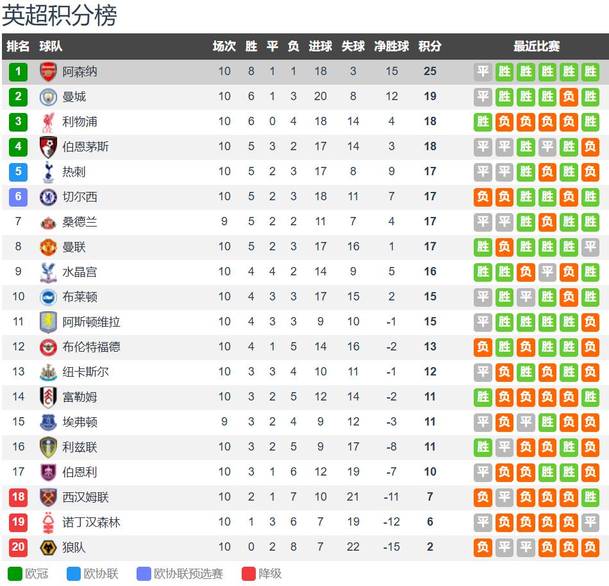Click the Crystal Palace (水晶宫) crest icon
The height and width of the screenshot is (586, 609).
point(48,271)
